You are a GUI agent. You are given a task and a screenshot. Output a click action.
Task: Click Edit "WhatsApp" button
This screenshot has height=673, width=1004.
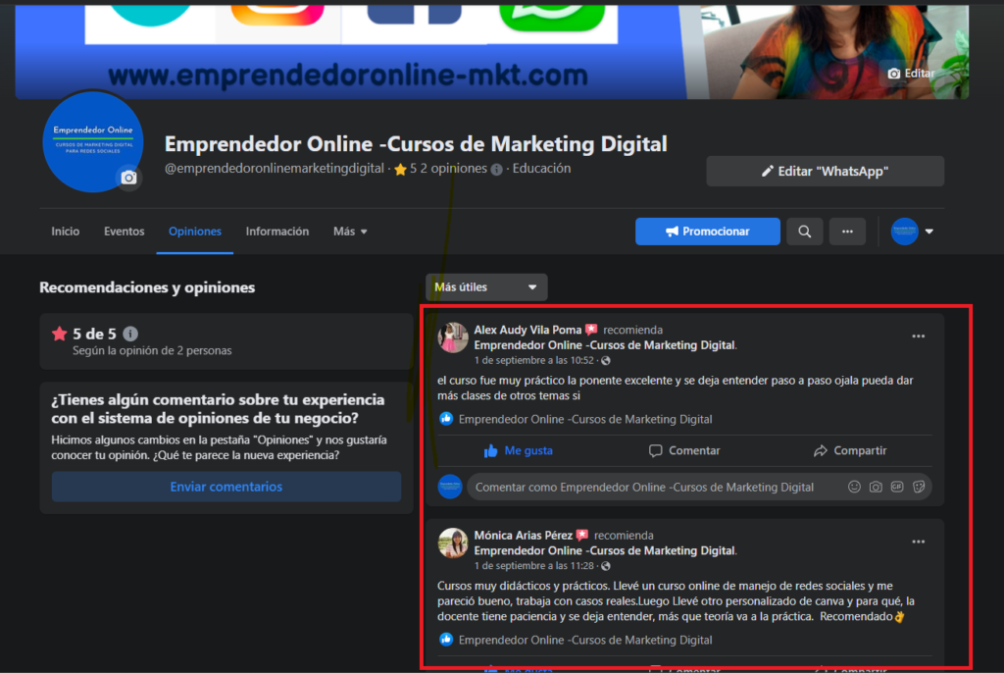pos(825,171)
